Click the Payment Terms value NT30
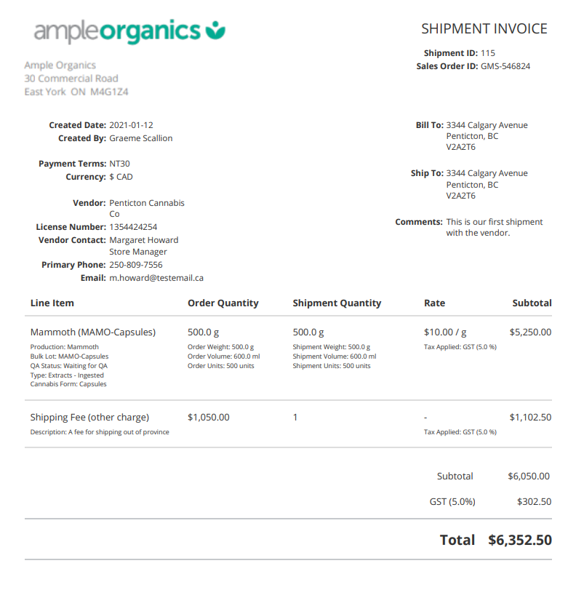The width and height of the screenshot is (576, 598). (x=120, y=164)
